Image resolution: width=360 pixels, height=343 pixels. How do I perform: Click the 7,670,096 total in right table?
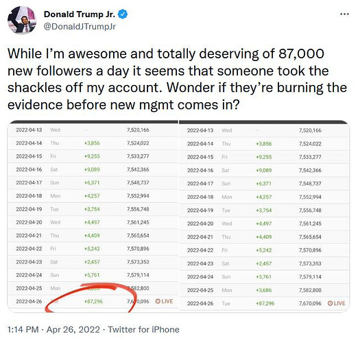point(310,303)
